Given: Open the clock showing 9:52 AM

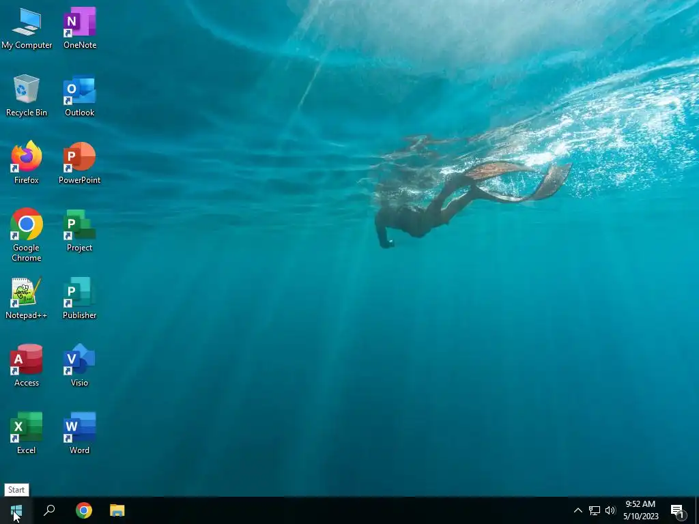Looking at the screenshot, I should tap(640, 510).
